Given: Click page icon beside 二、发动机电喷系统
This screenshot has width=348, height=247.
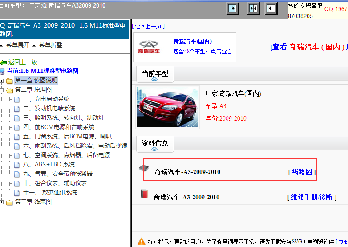Looking at the screenshot, I should (17, 109).
